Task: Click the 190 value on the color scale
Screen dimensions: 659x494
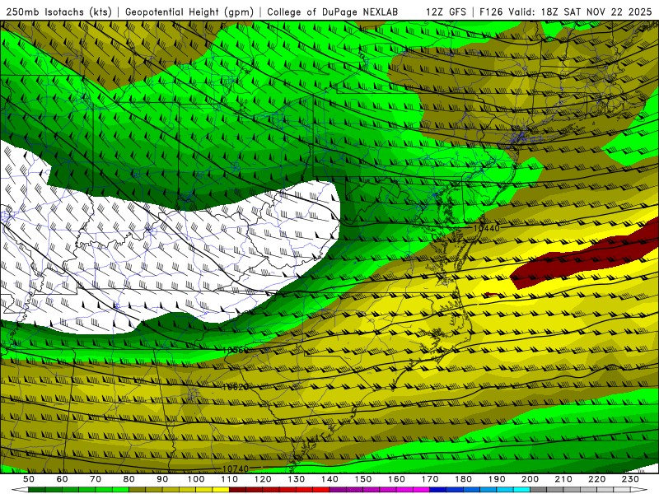Action: point(497,479)
